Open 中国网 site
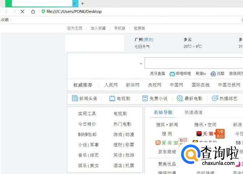This screenshot has width=243, height=174. [176, 85]
